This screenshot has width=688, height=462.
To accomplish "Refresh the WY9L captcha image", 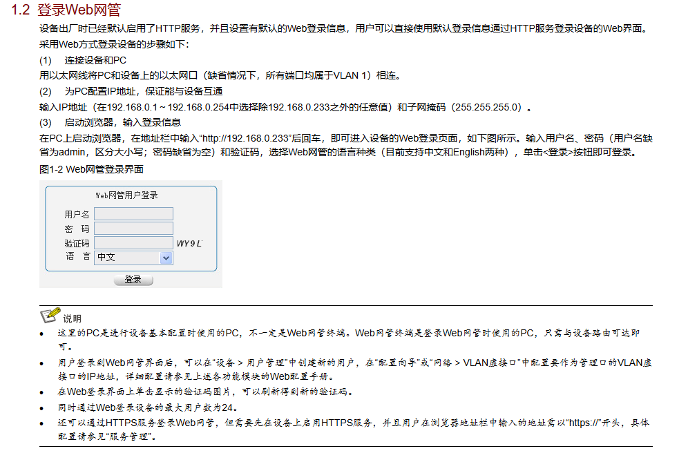I will 189,243.
